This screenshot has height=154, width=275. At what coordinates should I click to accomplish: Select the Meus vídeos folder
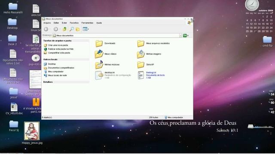[99, 54]
